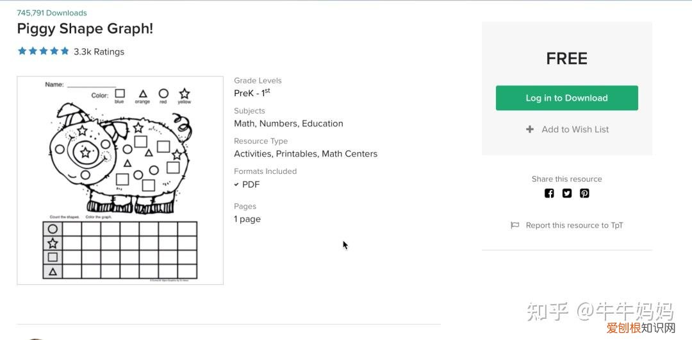Click the Add to Wish List text

(575, 129)
